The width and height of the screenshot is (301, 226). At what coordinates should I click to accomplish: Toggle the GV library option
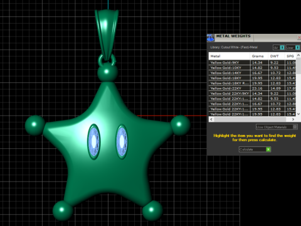[x=278, y=48]
